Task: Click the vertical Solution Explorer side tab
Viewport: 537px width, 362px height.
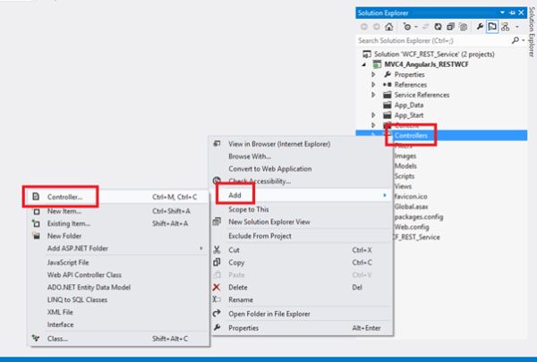Action: [x=532, y=31]
